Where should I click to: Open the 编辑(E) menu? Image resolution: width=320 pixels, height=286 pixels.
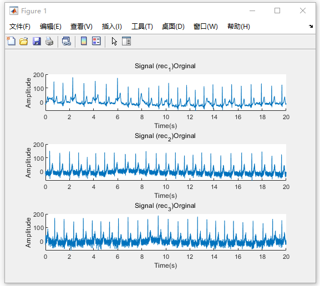pyautogui.click(x=50, y=27)
